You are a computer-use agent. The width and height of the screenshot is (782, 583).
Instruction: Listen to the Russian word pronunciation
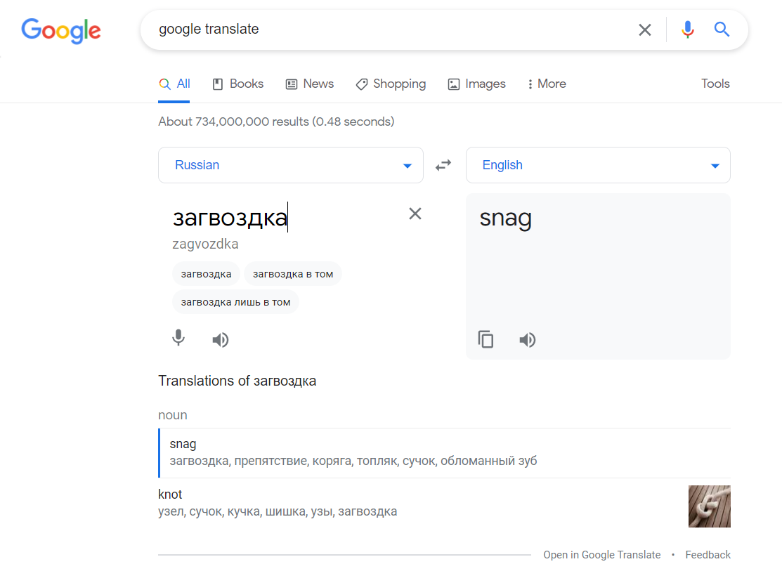tap(221, 340)
